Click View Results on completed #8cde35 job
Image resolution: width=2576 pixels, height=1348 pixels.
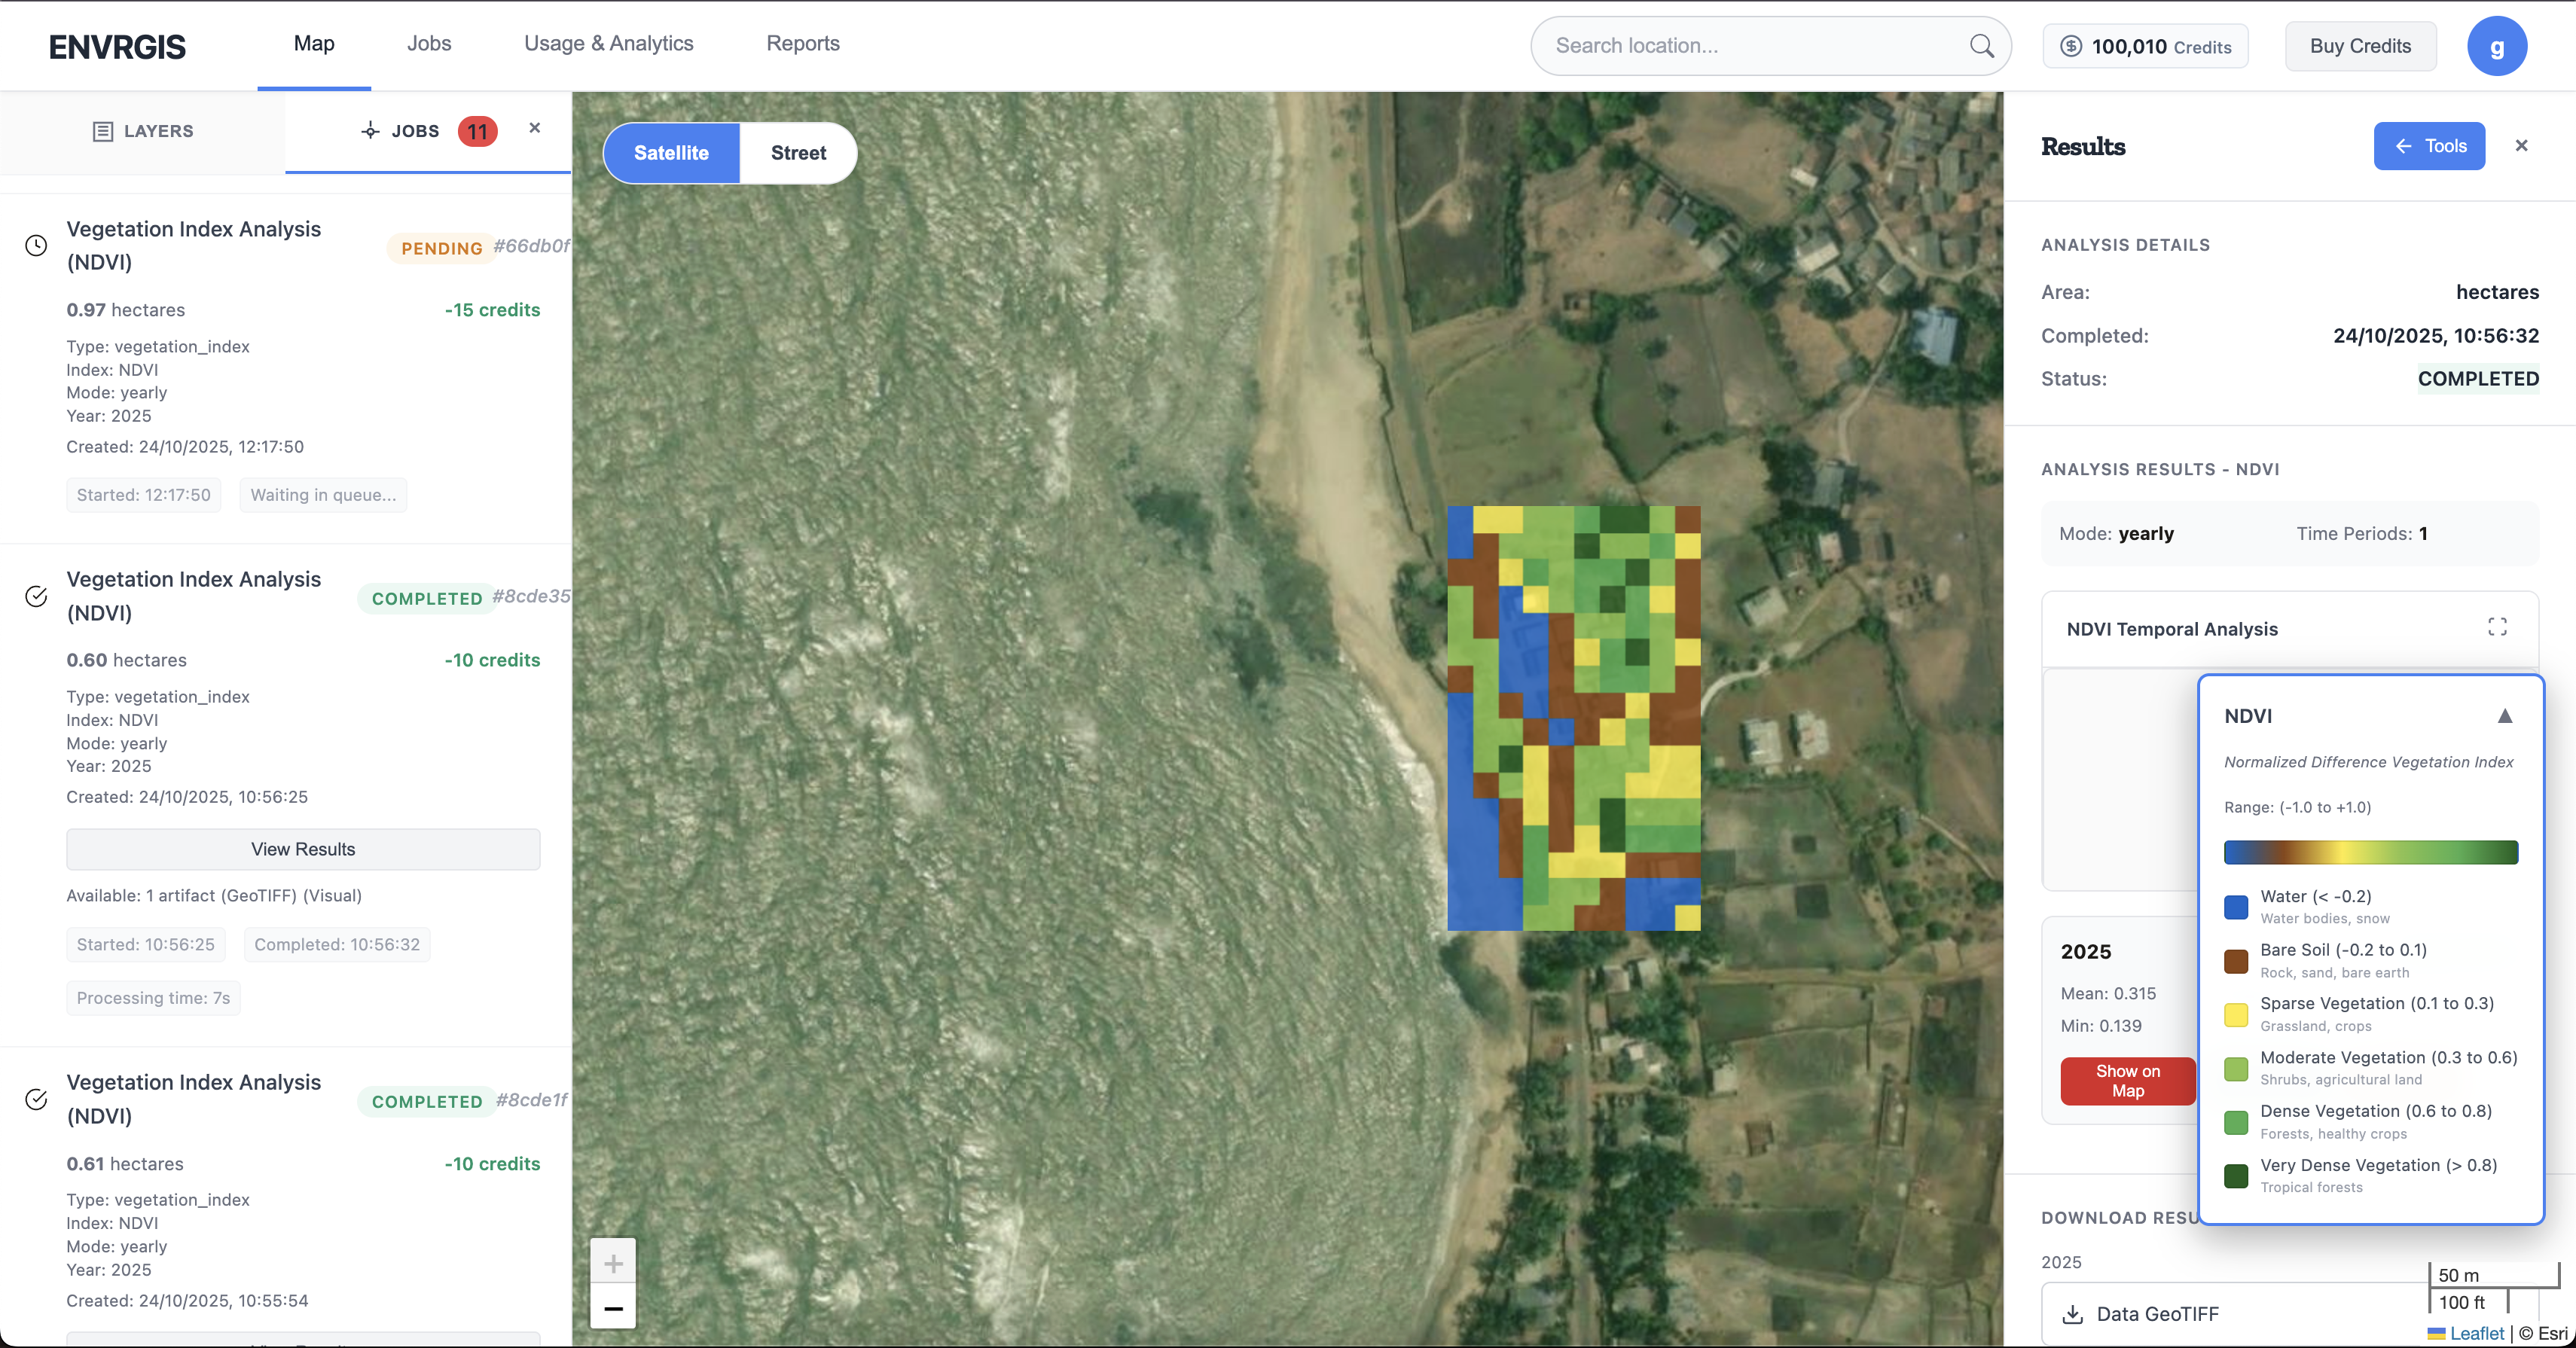click(x=302, y=849)
